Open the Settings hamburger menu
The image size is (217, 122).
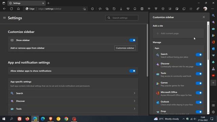click(x=4, y=18)
